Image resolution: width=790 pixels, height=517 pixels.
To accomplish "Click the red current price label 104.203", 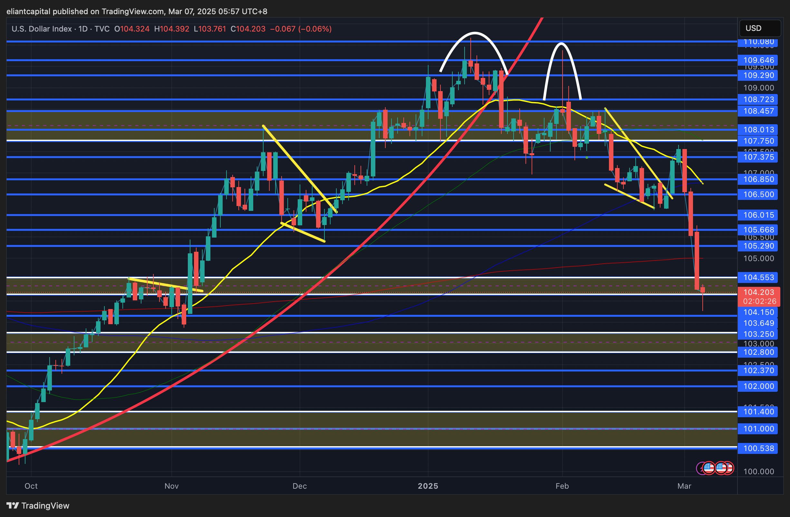I will [758, 293].
